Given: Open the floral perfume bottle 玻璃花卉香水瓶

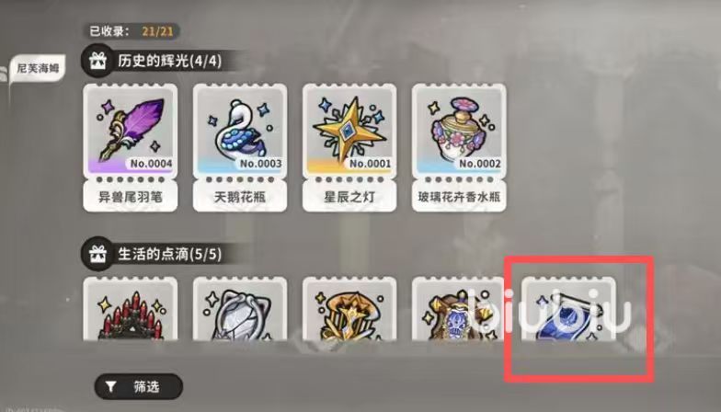Looking at the screenshot, I should pos(459,147).
